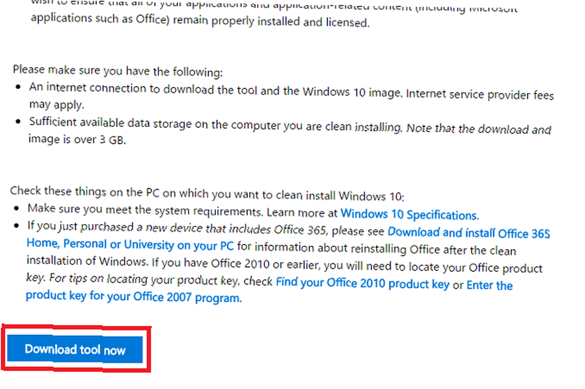Click the Download tool now button
The image size is (585, 389).
click(75, 349)
